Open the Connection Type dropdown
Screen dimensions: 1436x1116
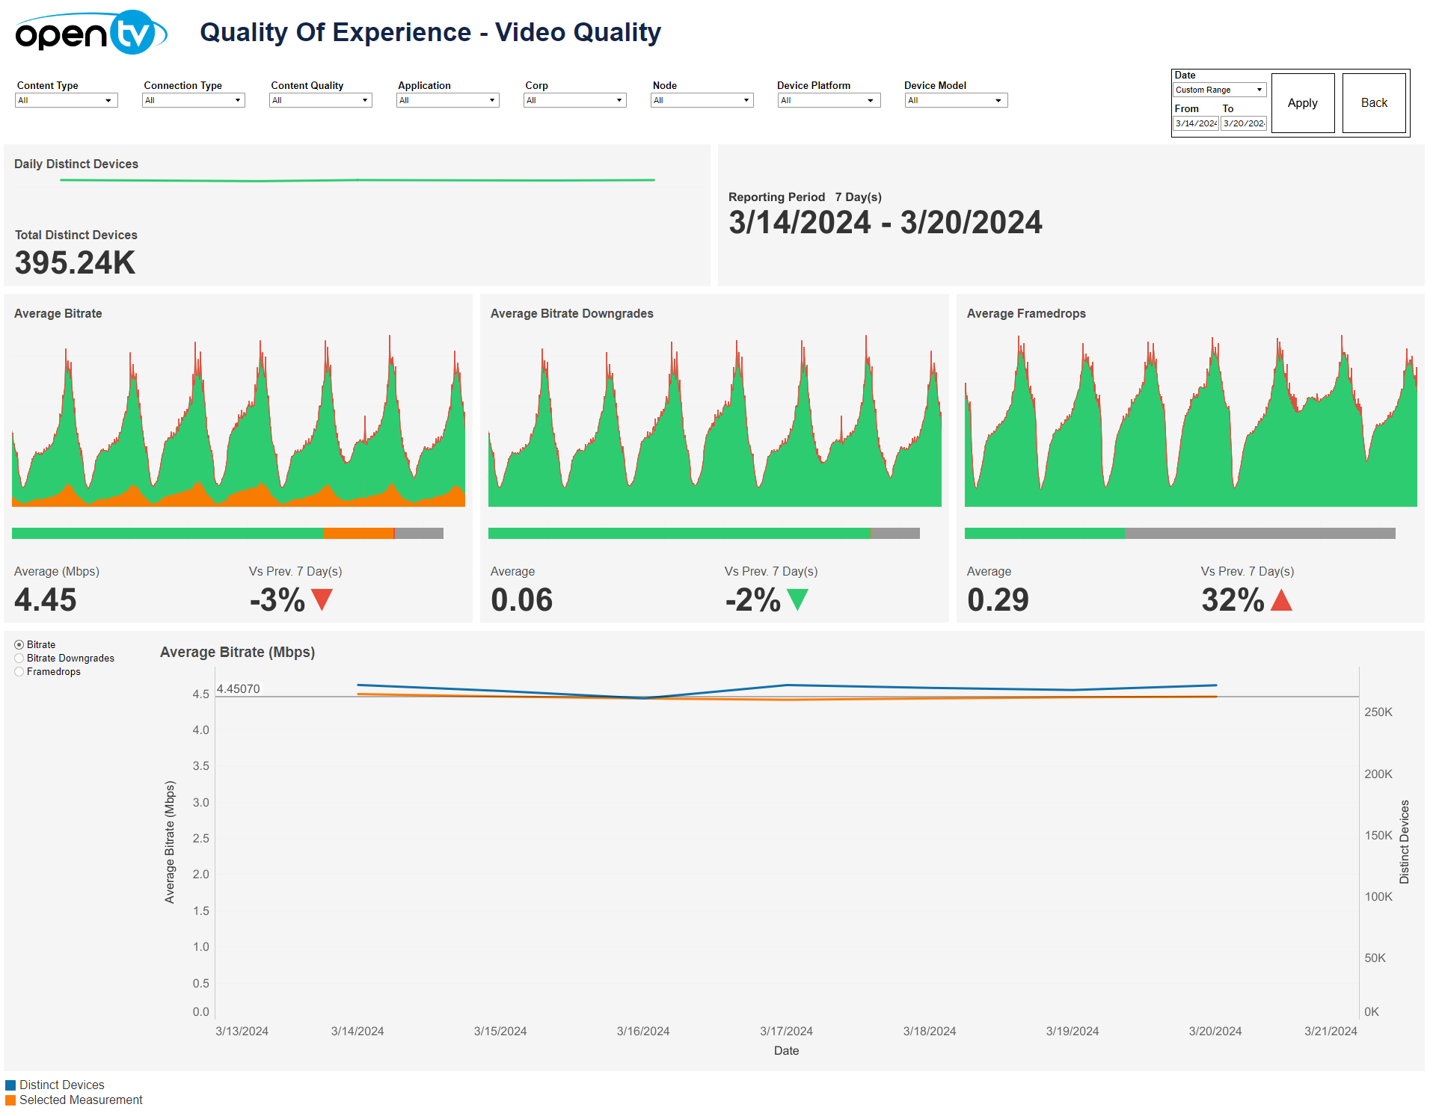point(194,100)
